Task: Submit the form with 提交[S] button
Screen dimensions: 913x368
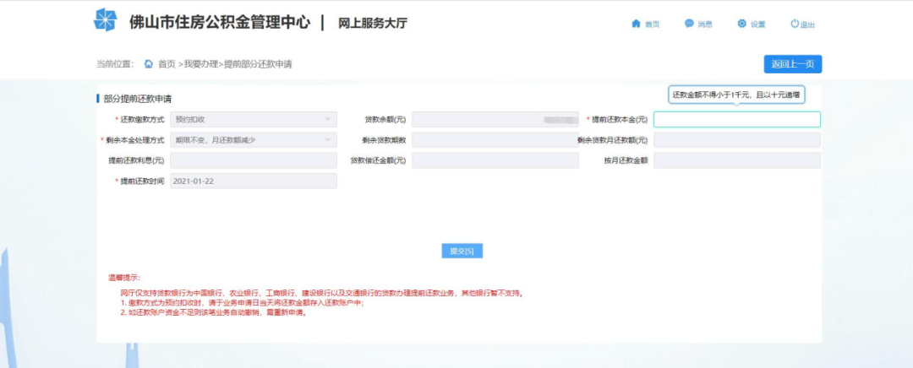Action: point(462,251)
